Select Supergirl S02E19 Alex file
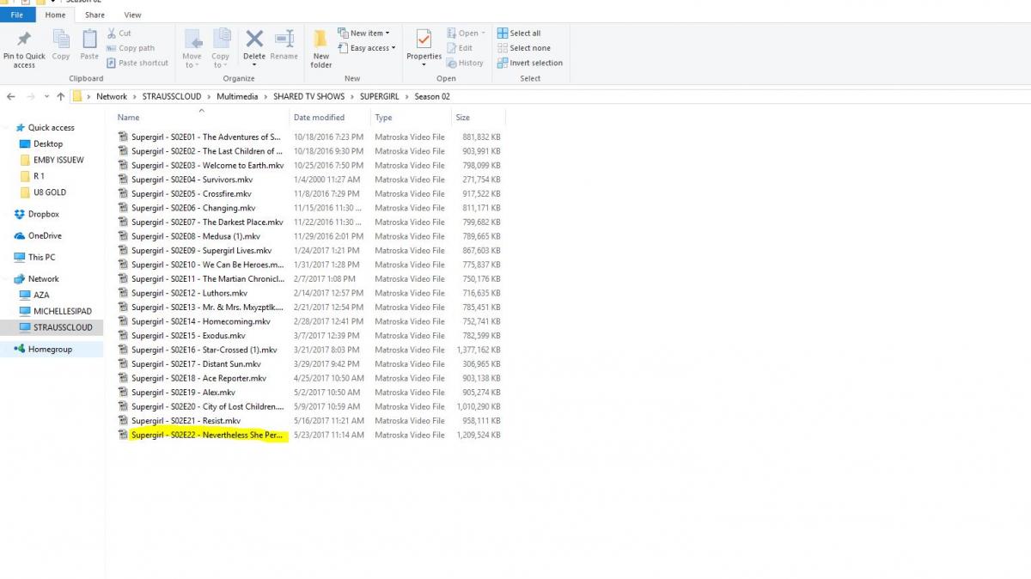The image size is (1031, 579). tap(183, 393)
